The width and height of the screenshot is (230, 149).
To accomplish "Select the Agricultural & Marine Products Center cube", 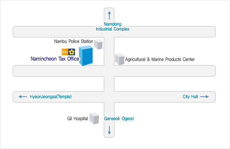I will [x=120, y=59].
